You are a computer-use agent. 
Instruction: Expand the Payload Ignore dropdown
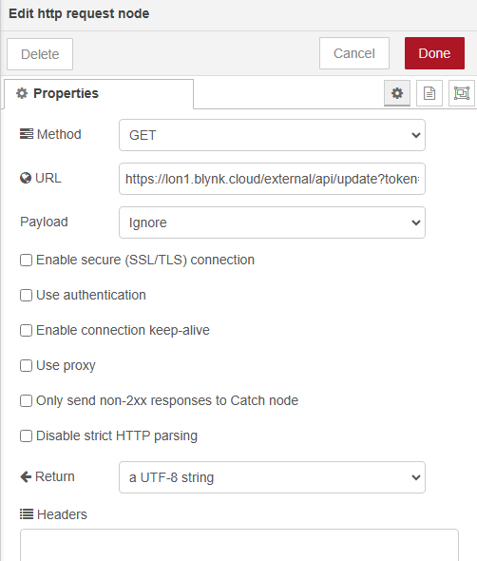272,222
